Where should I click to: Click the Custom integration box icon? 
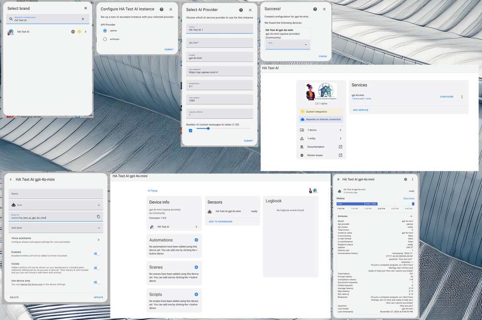(302, 111)
